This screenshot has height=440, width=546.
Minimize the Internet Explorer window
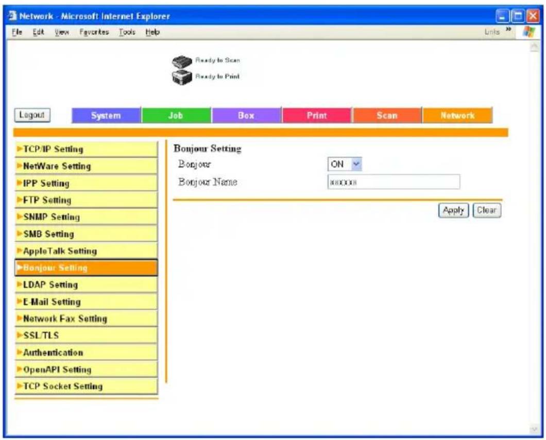[x=502, y=16]
